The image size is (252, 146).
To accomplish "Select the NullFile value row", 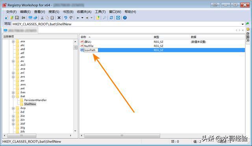I will coord(162,46).
